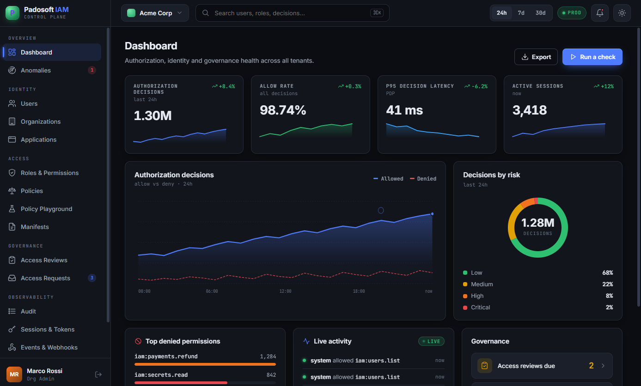Open the Acme Corp tenant dropdown

coord(155,13)
